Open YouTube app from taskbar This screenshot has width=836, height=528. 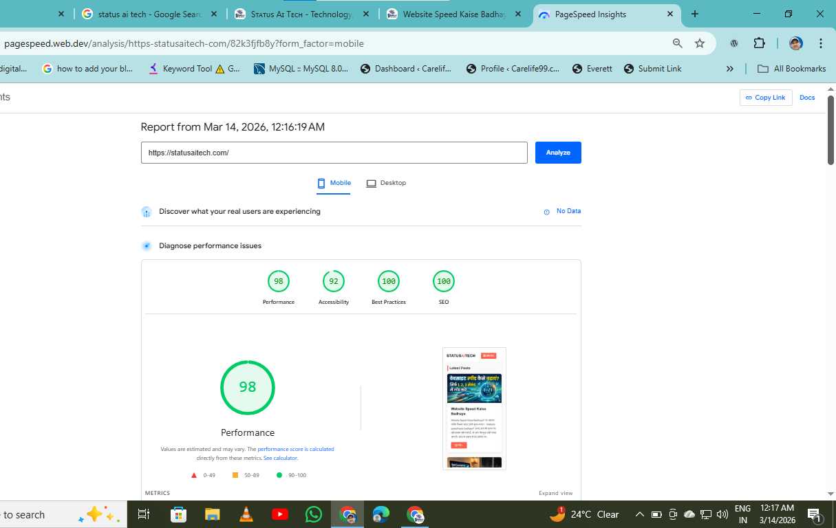pyautogui.click(x=279, y=514)
